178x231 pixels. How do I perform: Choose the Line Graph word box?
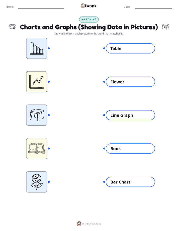130,115
